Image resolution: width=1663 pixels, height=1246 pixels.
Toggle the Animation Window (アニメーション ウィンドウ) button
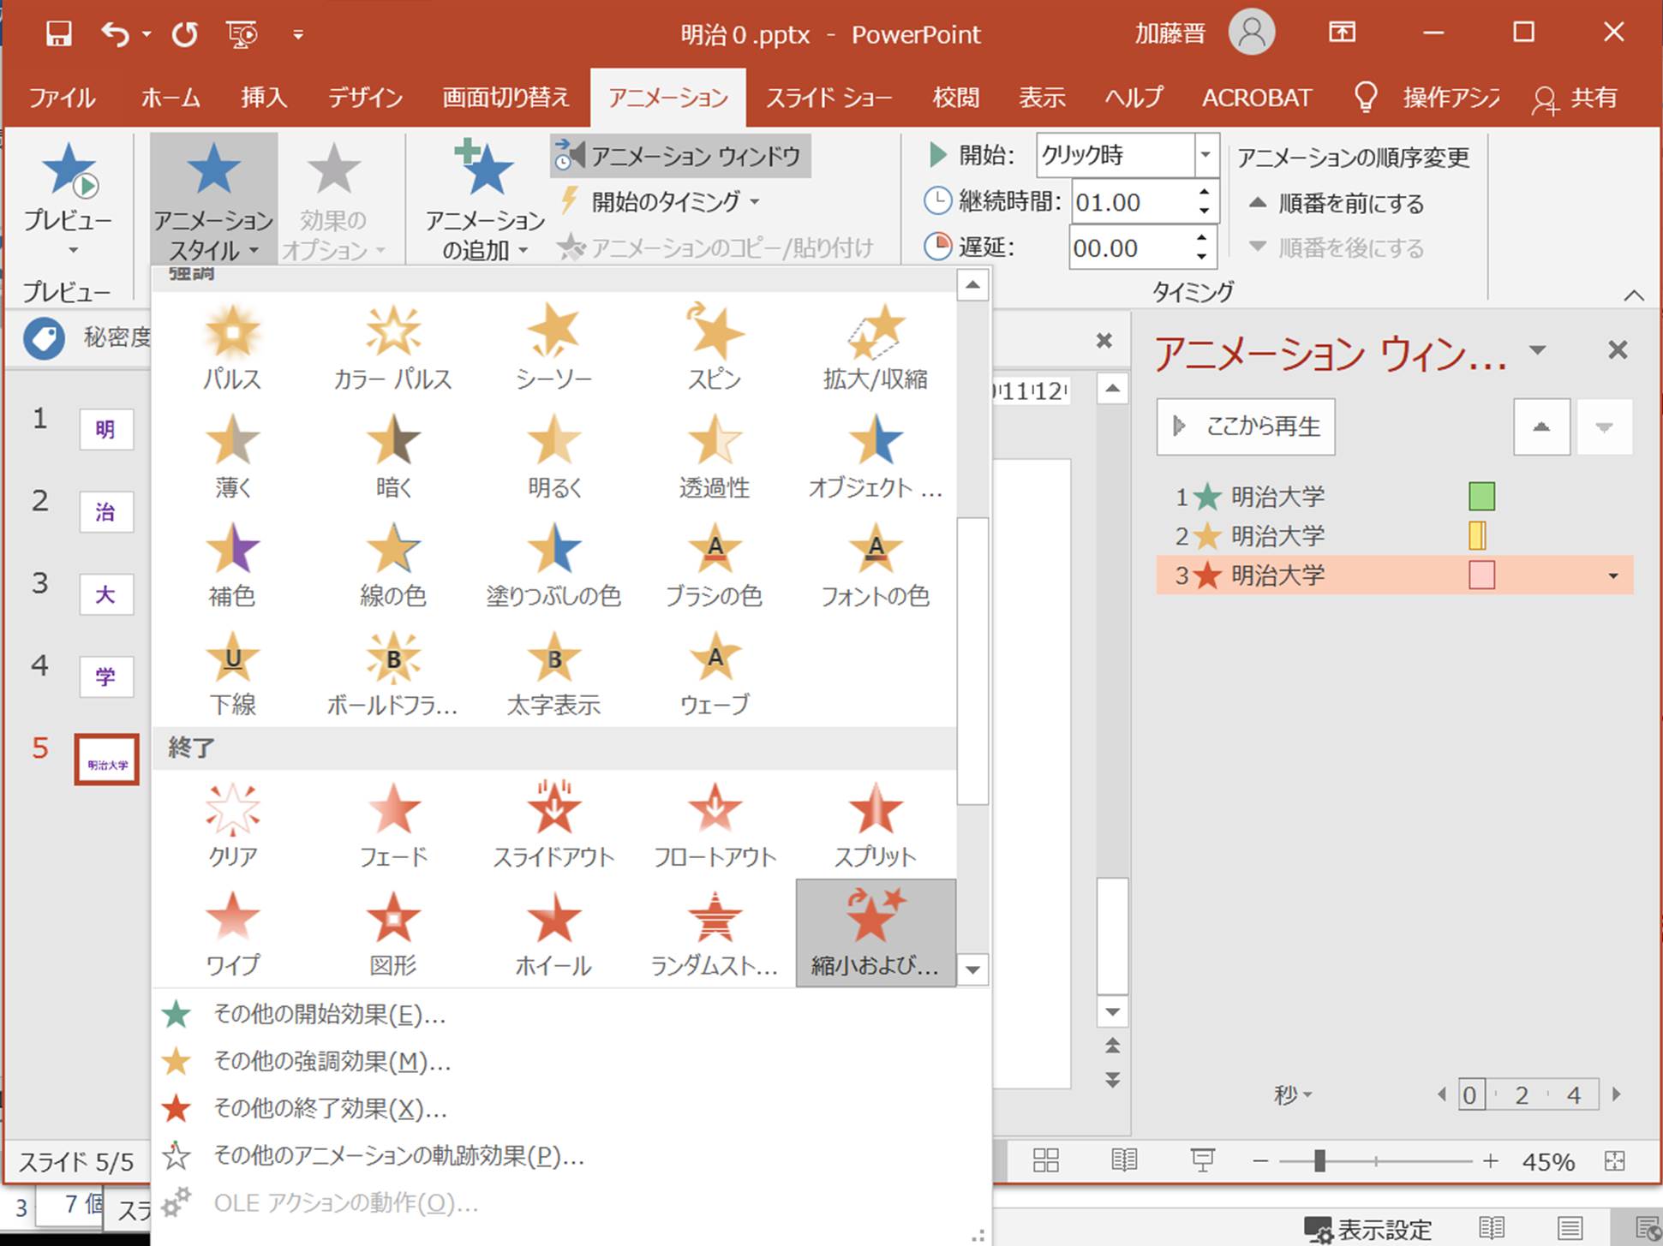tap(680, 156)
